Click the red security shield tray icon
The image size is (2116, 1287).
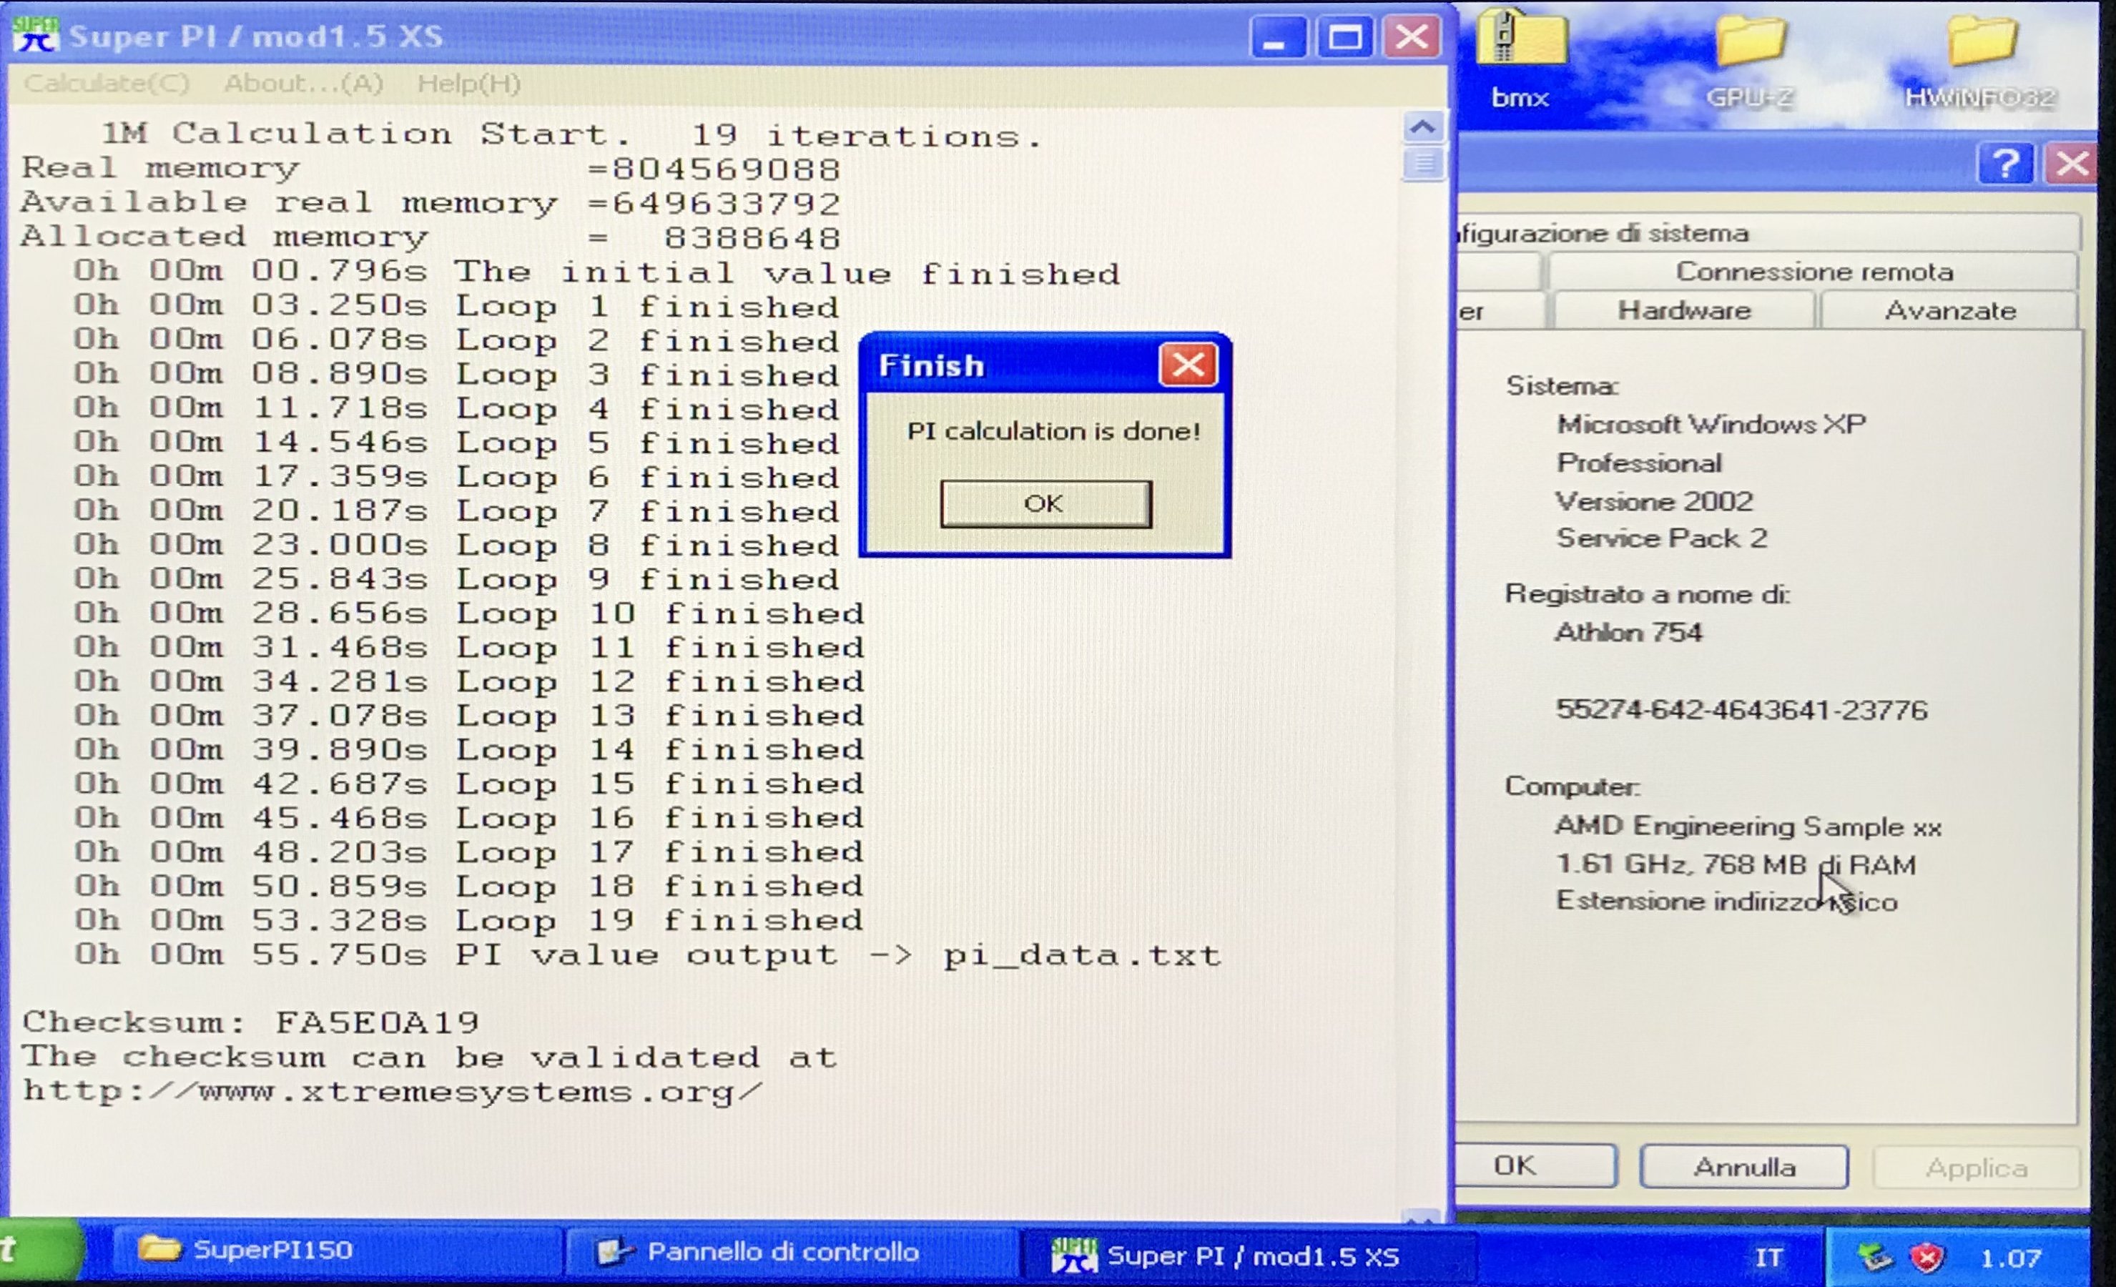pos(1927,1258)
